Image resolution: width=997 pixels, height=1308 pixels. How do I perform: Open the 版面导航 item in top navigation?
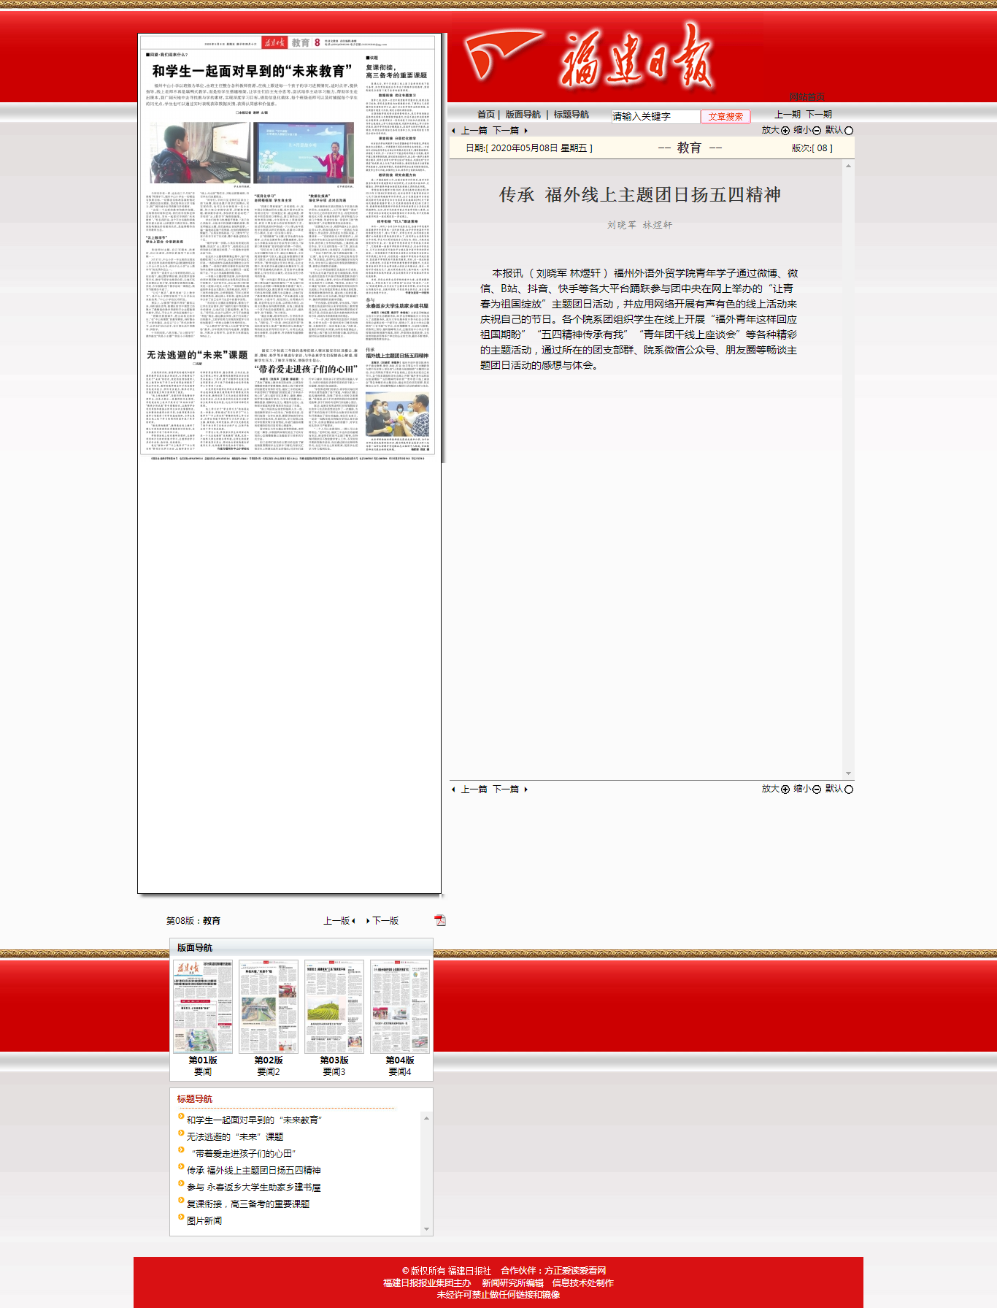coord(523,115)
